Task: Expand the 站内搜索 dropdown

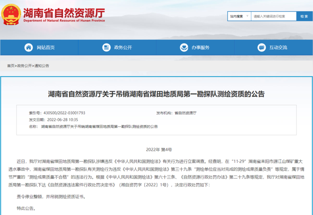Action: pyautogui.click(x=239, y=16)
